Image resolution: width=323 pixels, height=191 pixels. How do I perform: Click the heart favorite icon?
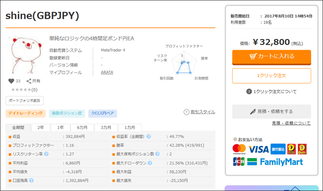pos(11,81)
